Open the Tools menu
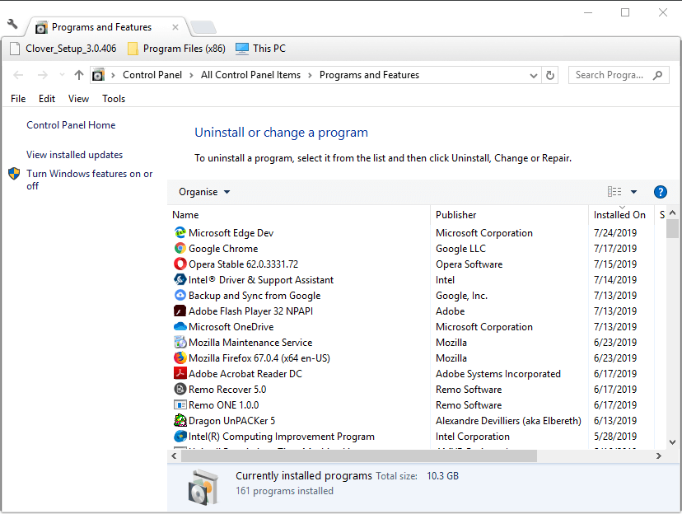This screenshot has width=682, height=514. (114, 99)
